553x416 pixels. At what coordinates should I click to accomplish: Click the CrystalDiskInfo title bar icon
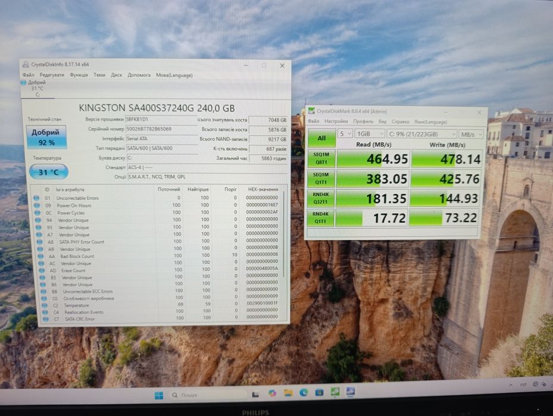pos(26,64)
